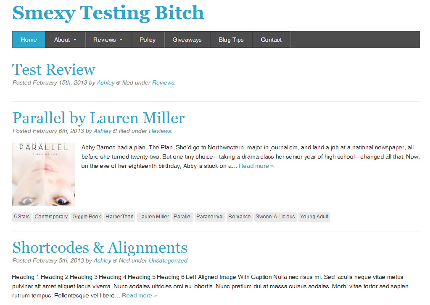Click the Young Adult tag

coord(314,217)
